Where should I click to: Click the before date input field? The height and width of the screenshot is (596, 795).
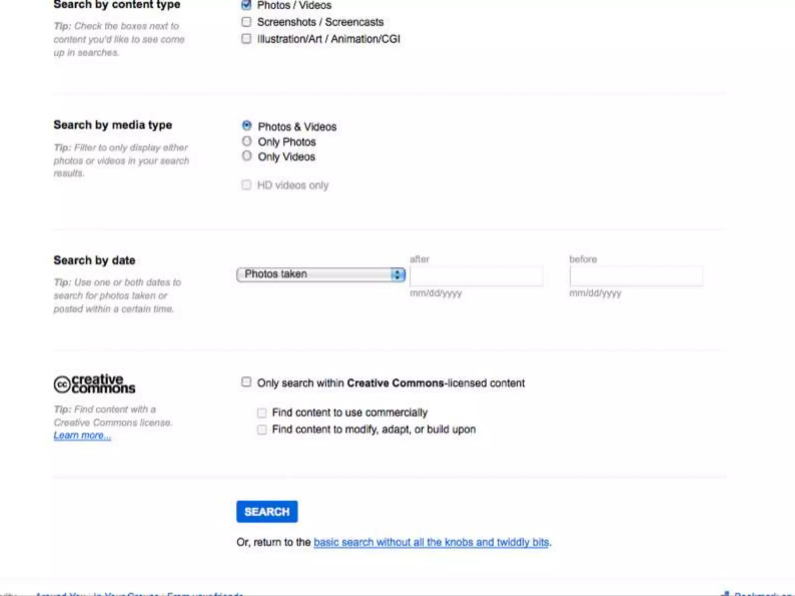point(636,276)
